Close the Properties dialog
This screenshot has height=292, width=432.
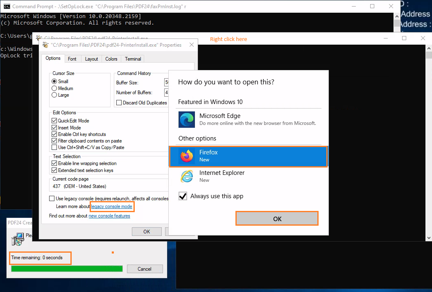(x=192, y=45)
